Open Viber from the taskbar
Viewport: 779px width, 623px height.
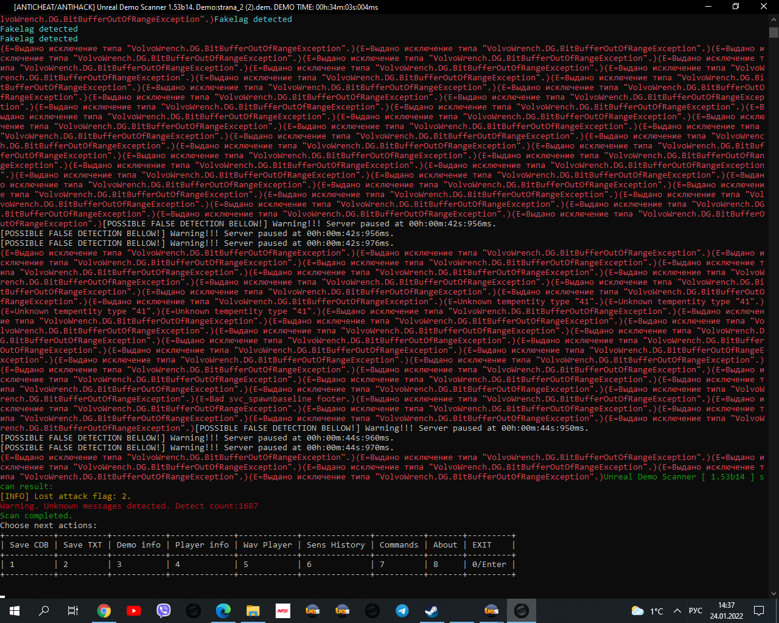click(x=164, y=611)
